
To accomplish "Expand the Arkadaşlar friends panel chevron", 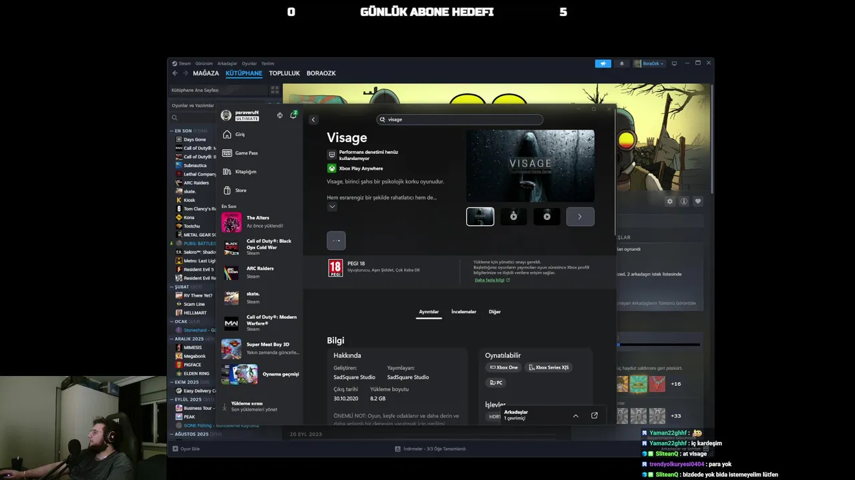I will point(576,415).
